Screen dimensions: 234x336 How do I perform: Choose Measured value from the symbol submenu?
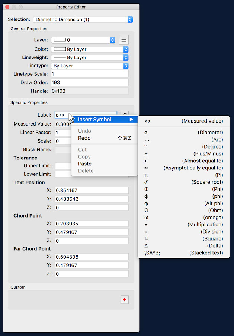184,121
